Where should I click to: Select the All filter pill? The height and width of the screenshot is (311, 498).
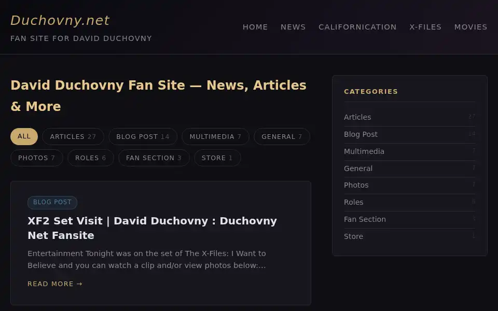[24, 136]
